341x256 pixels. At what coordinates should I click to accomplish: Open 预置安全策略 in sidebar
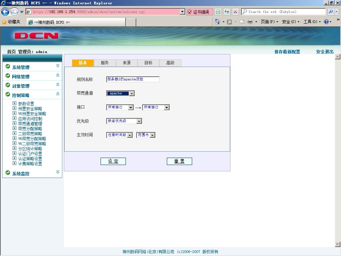tap(30, 109)
